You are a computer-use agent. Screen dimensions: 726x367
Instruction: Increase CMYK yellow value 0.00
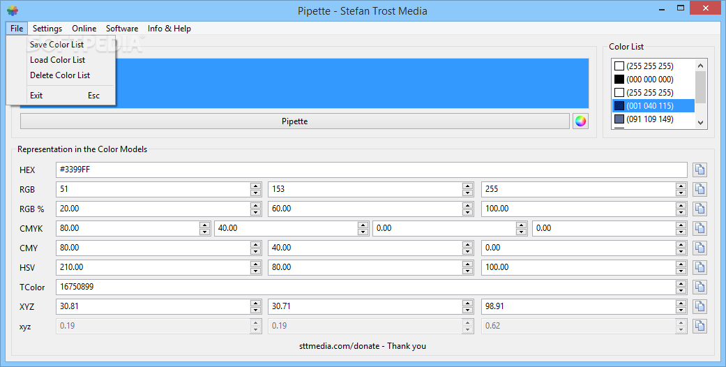click(522, 225)
